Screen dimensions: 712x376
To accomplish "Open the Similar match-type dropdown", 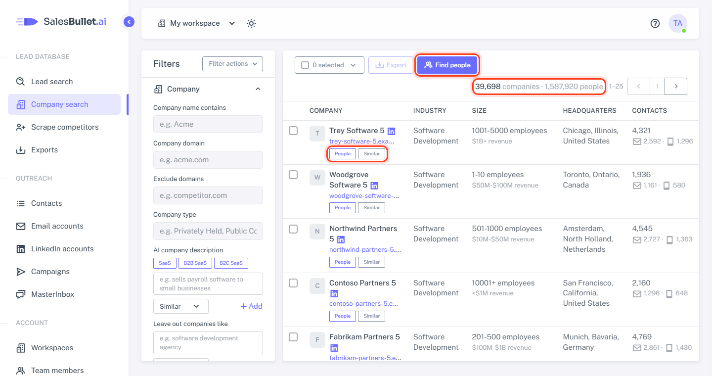I will pyautogui.click(x=181, y=306).
